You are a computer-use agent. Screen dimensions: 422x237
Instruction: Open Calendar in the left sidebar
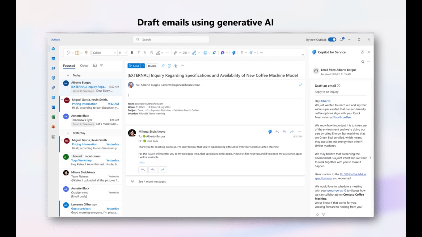(x=53, y=58)
